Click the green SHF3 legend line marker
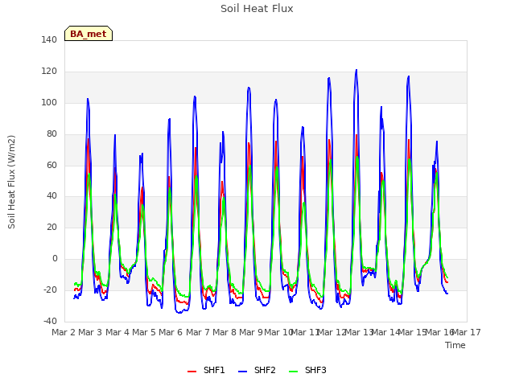 (x=293, y=372)
